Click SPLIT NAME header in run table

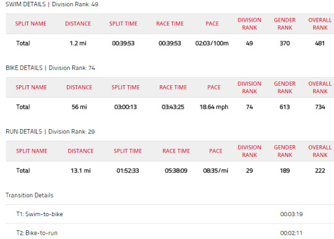click(32, 151)
